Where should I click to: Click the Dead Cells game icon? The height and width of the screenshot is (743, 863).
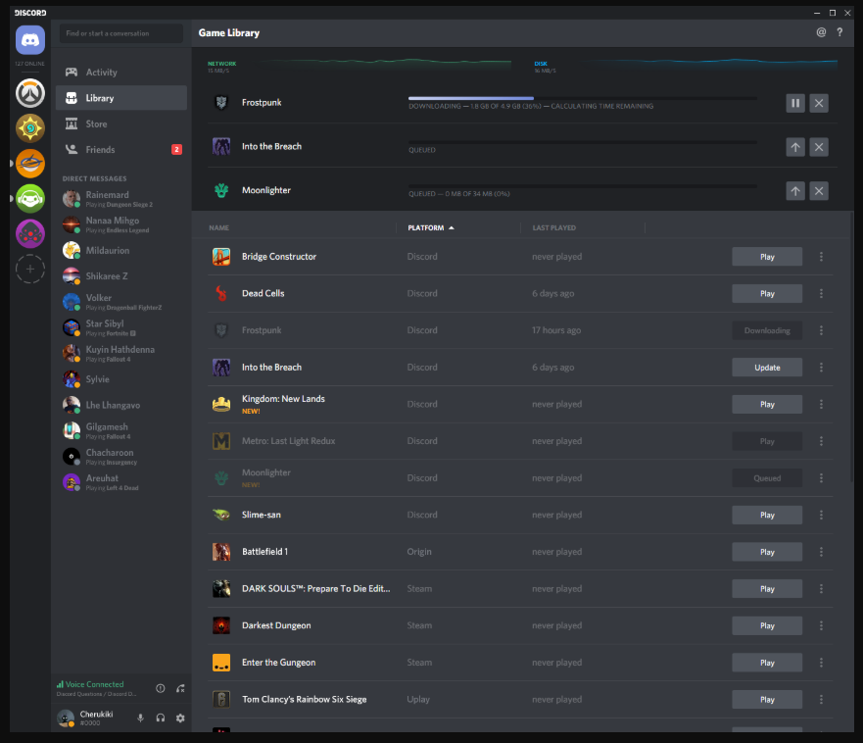[x=221, y=293]
